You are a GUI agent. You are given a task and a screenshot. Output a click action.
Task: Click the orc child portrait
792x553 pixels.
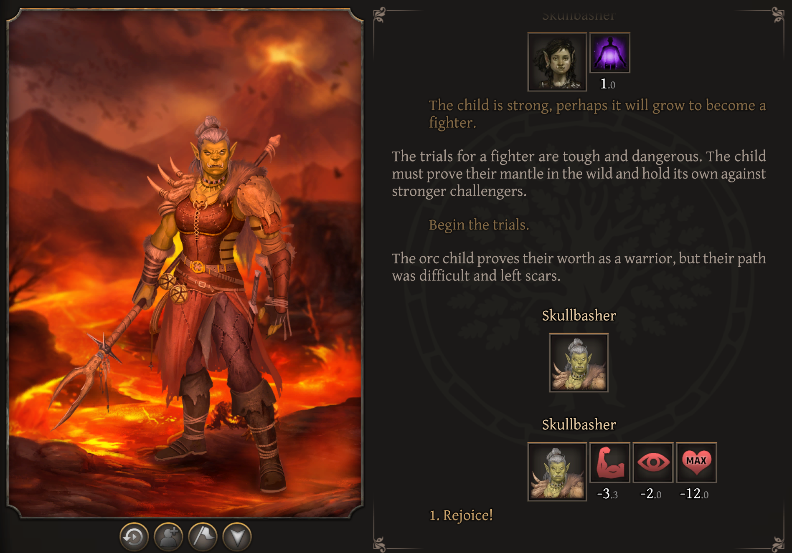(557, 62)
